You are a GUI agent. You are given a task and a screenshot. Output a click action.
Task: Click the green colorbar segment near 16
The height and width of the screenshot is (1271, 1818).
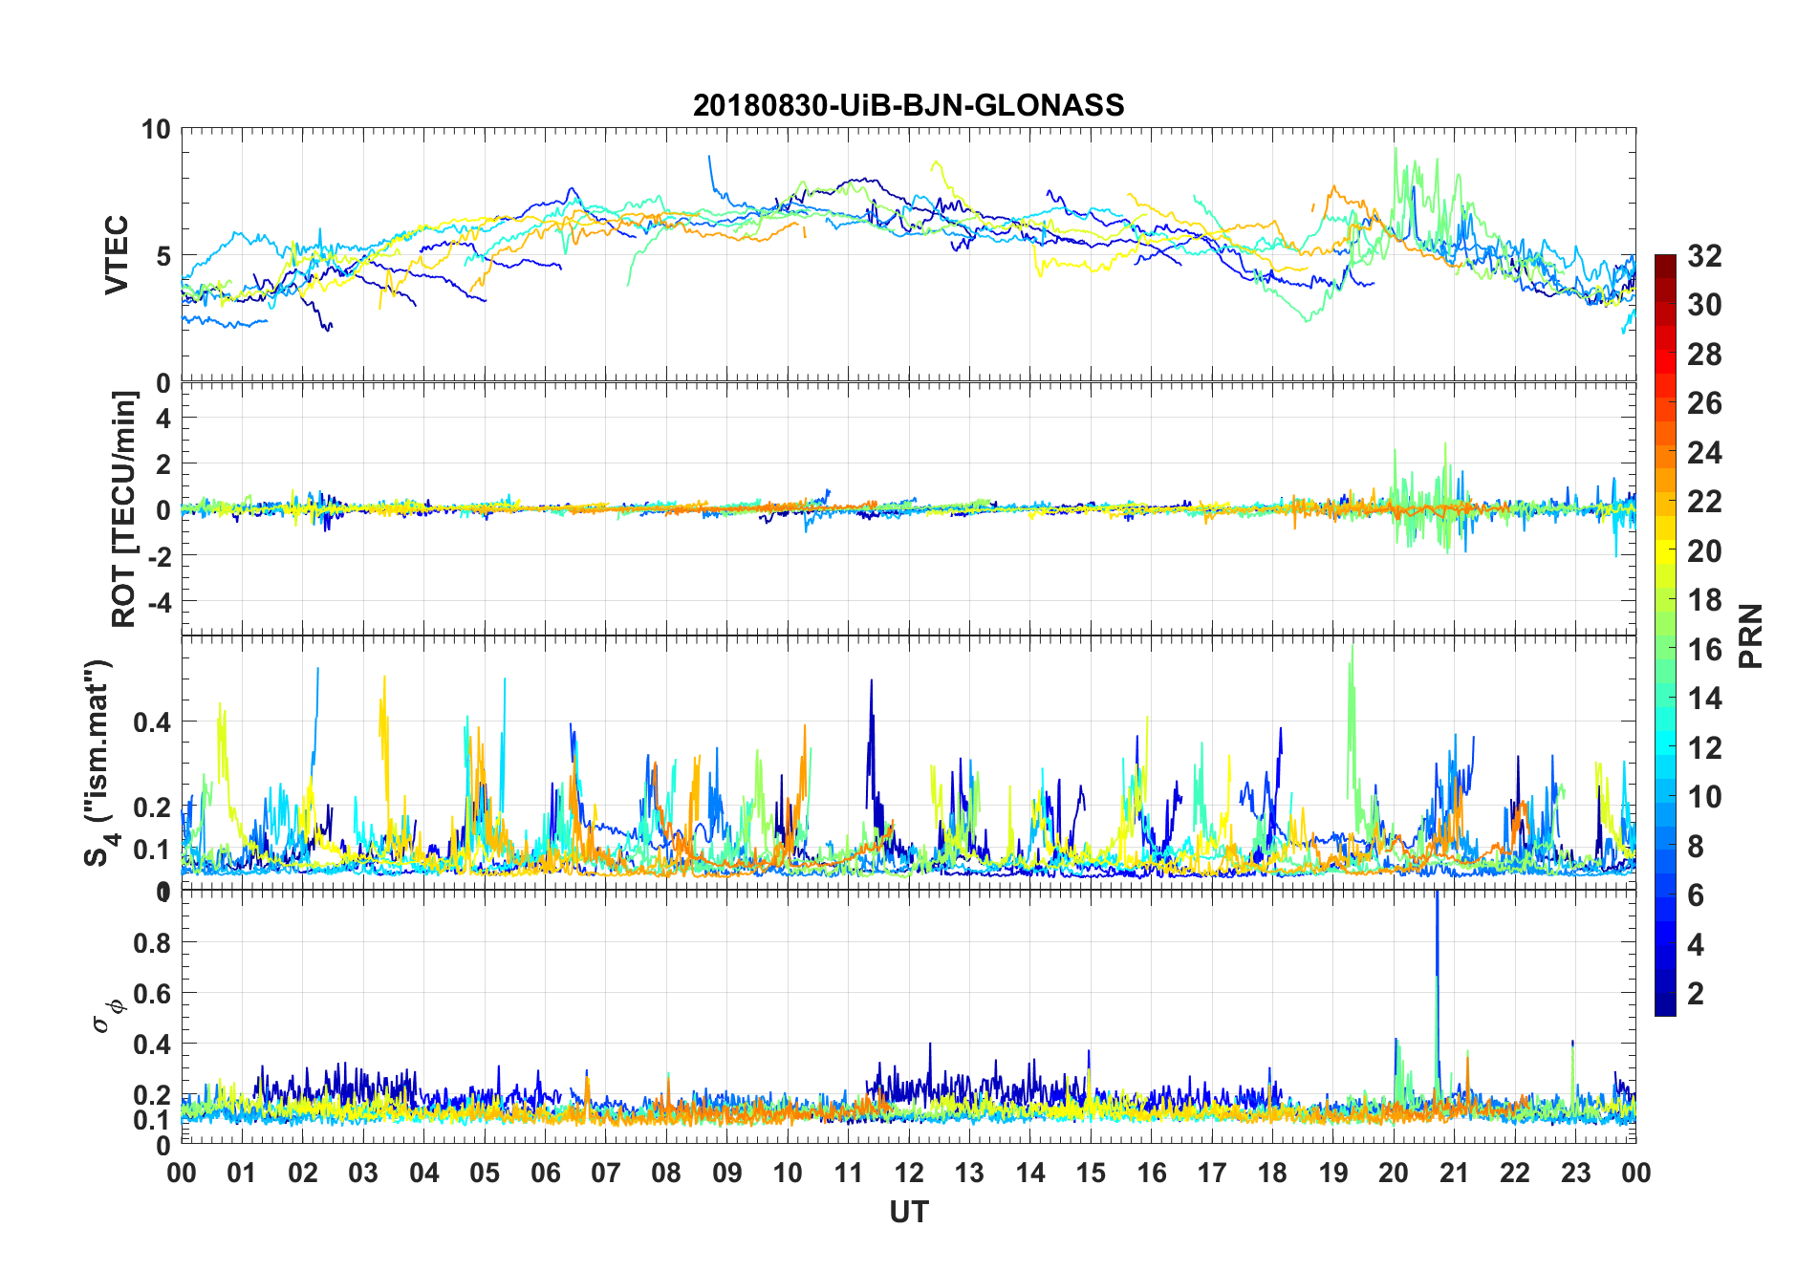[x=1665, y=649]
